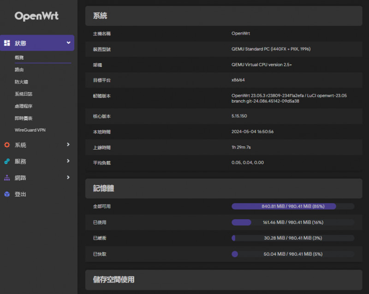This screenshot has height=294, width=369.
Task: Go to 防火牆 firewall status
Action: point(21,82)
